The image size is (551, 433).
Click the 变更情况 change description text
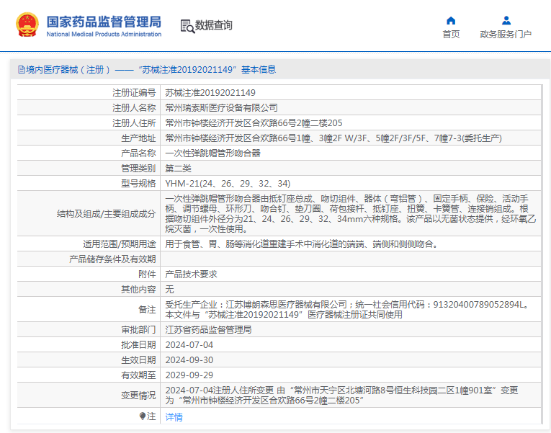pyautogui.click(x=341, y=396)
